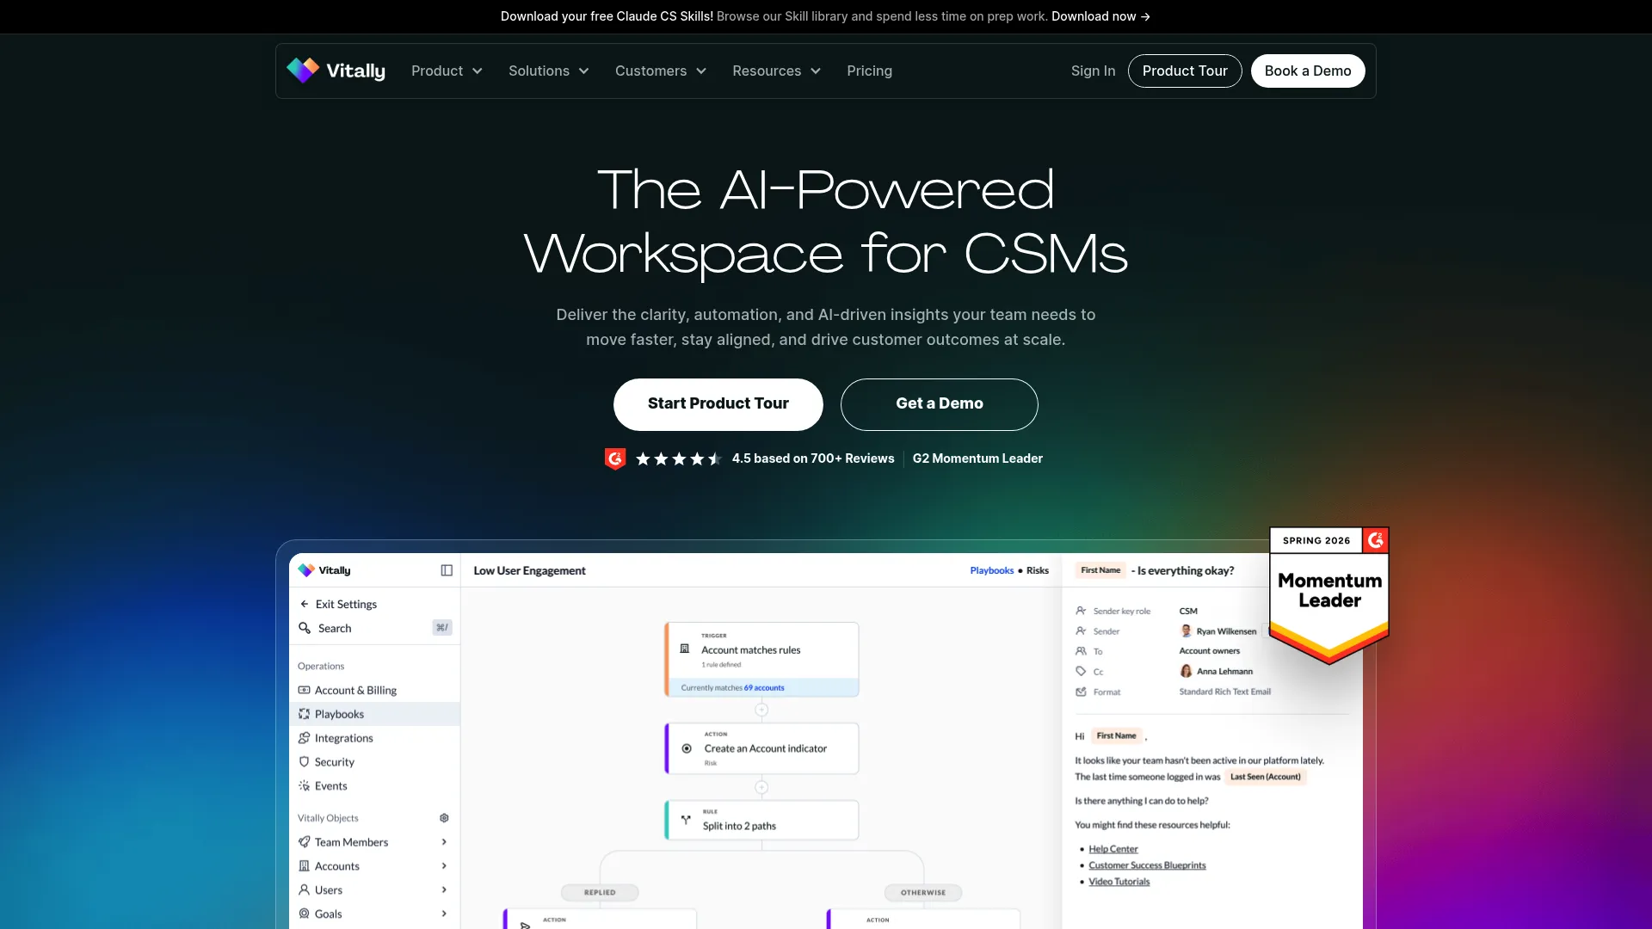
Task: Click the Last Seen (Account) token
Action: (x=1265, y=777)
